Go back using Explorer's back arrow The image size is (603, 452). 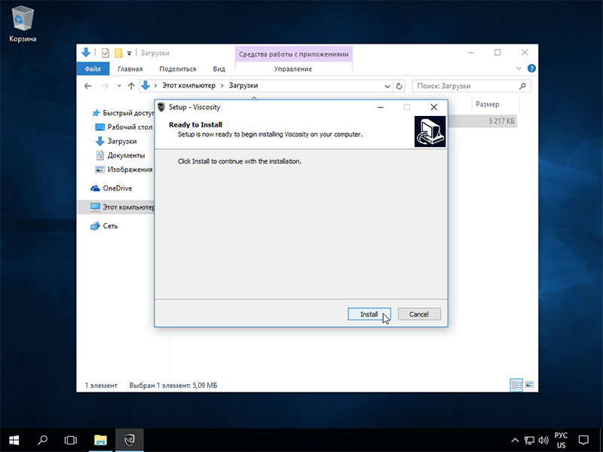87,86
